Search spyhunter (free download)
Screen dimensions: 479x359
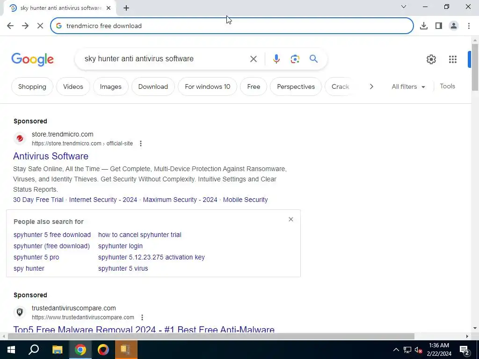click(x=51, y=246)
